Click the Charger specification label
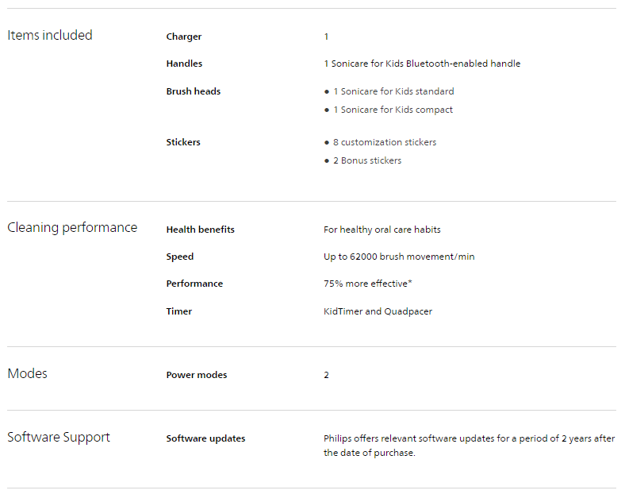 (x=184, y=37)
